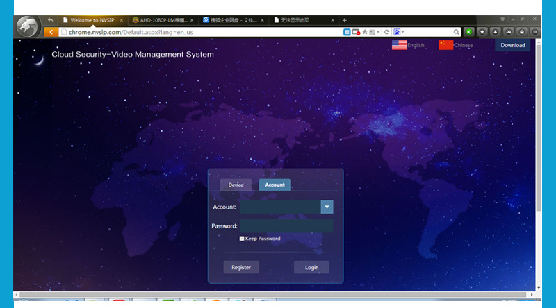Open the search engine paw dropdown
This screenshot has width=556, height=308.
pyautogui.click(x=398, y=32)
